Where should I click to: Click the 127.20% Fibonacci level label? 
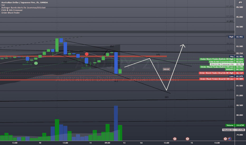[x=230, y=16]
